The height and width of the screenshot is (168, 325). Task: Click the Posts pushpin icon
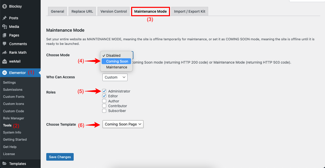[x=5, y=18]
